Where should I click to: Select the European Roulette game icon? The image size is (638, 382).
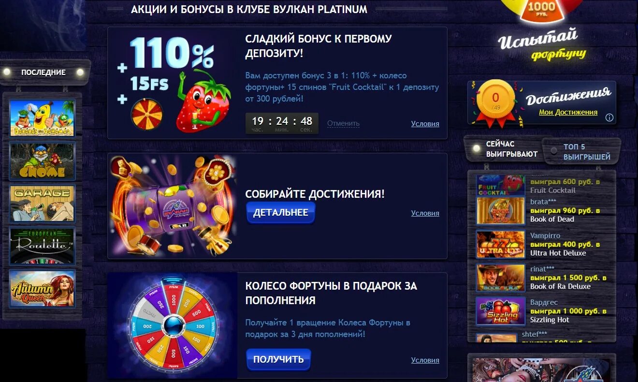[x=43, y=246]
